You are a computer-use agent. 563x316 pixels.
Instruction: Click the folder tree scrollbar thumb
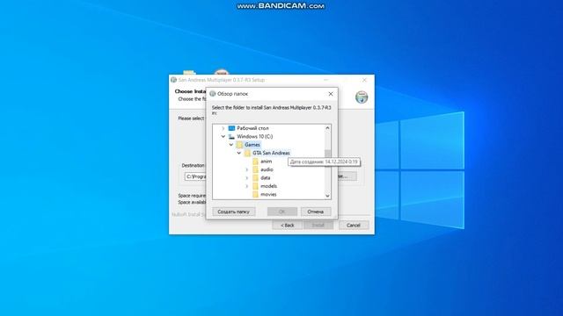327,154
